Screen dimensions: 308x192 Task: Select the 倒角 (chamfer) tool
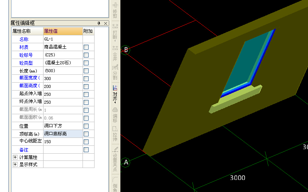pyautogui.click(x=115, y=184)
